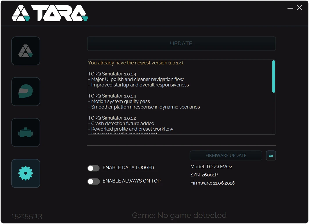Click the TORQ logo in header
This screenshot has width=309, height=224.
point(50,13)
